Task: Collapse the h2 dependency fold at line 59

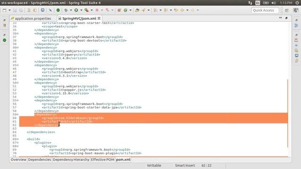Action: [18, 115]
